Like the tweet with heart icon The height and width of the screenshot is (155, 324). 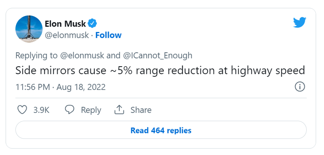22,110
